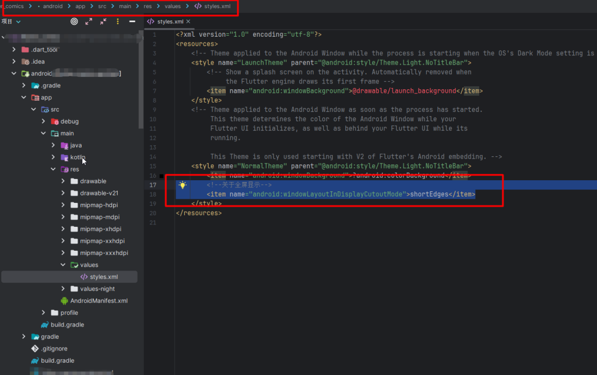Click the yellow lightbulb quick-fix icon
Screen dimensions: 597x375
tap(182, 185)
